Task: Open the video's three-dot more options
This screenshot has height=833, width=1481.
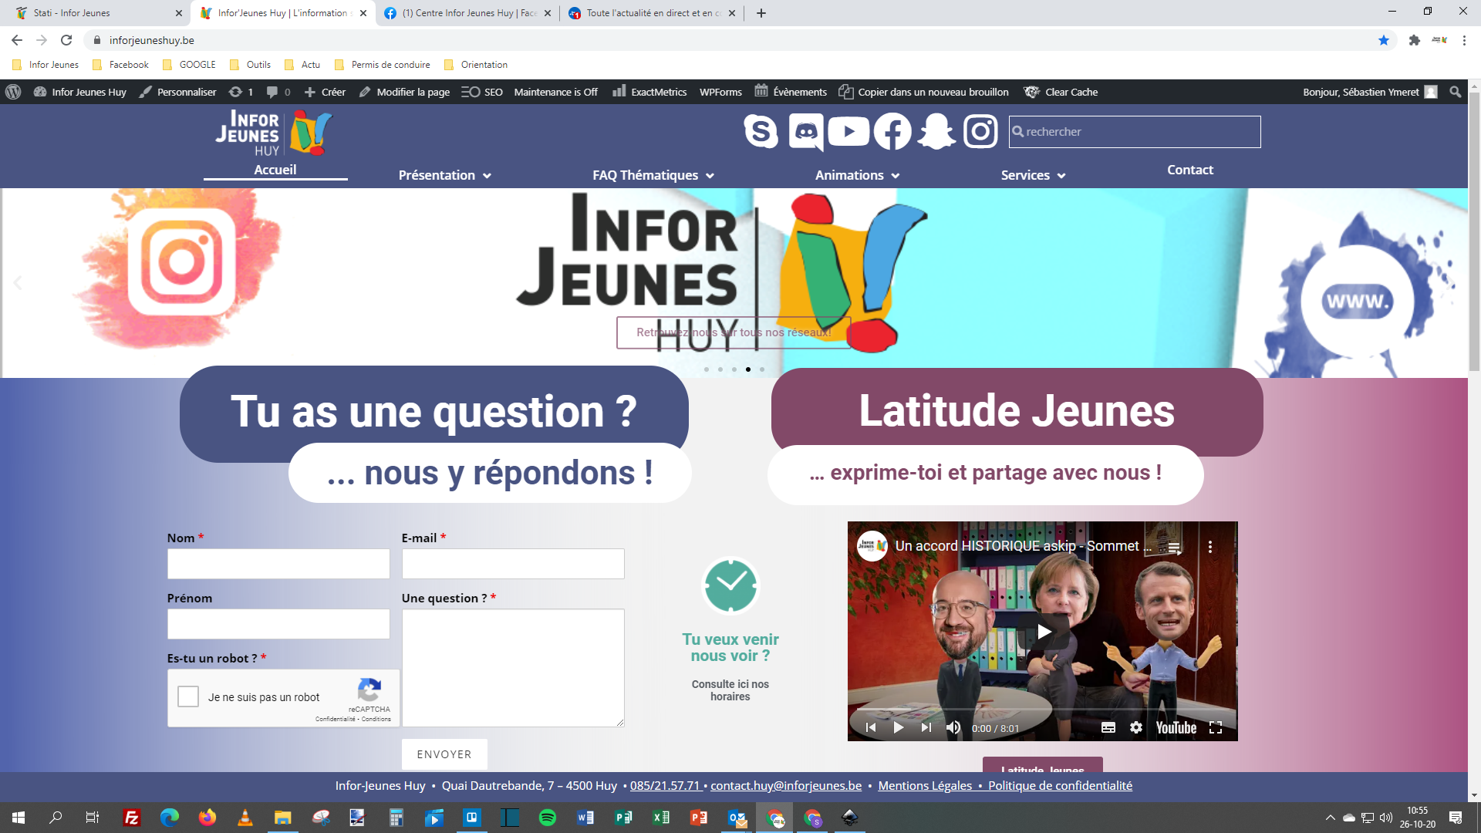Action: (x=1210, y=547)
